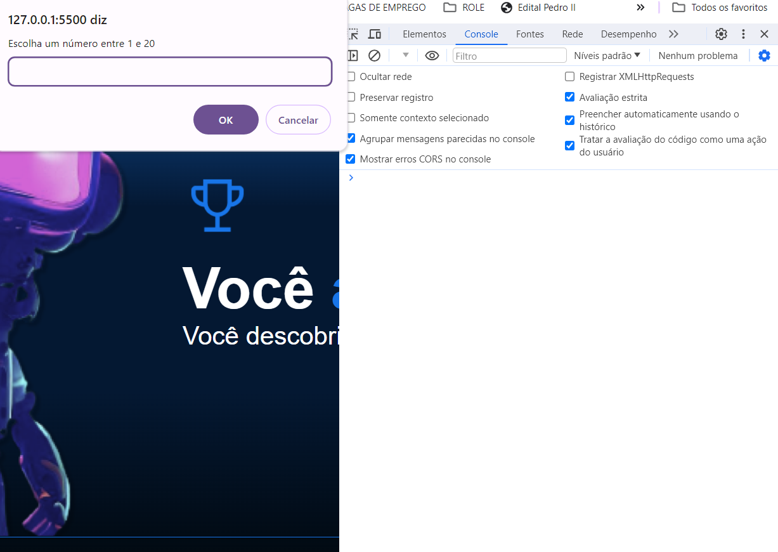
Task: Disable Agrupar mensagens parecidas no console
Action: coord(351,138)
